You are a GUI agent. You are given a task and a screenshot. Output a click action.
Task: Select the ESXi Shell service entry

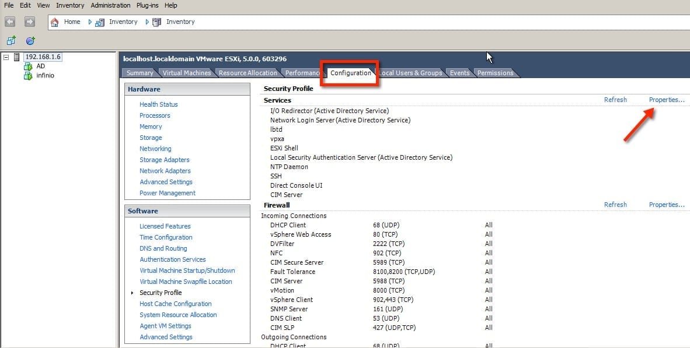point(284,148)
